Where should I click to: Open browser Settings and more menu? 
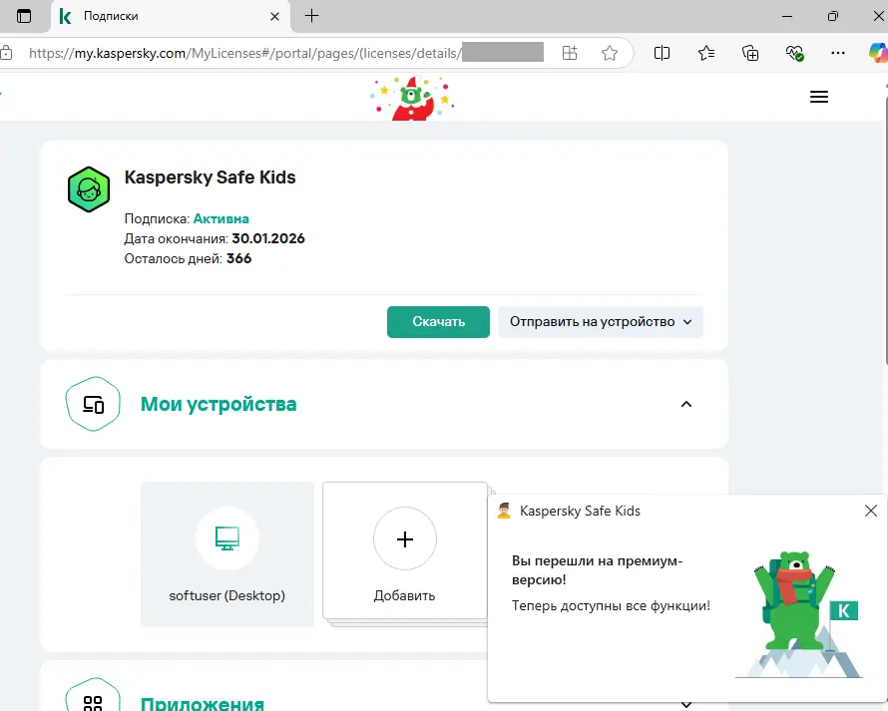pos(837,53)
